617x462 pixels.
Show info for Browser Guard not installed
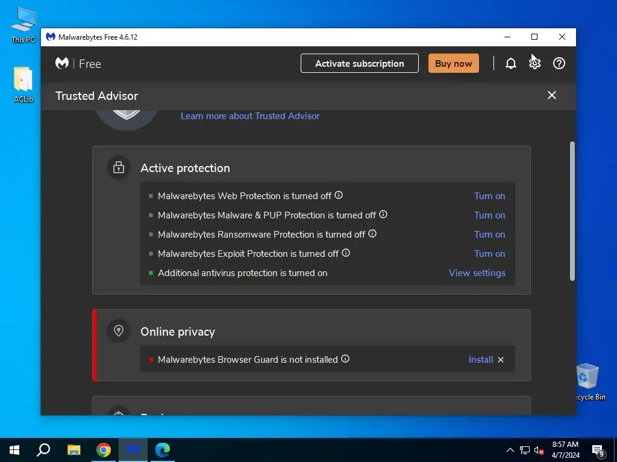[x=345, y=359]
